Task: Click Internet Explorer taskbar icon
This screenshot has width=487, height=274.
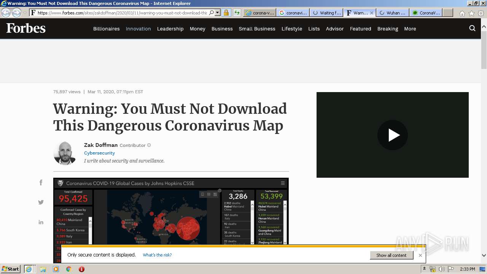Action: [x=29, y=269]
